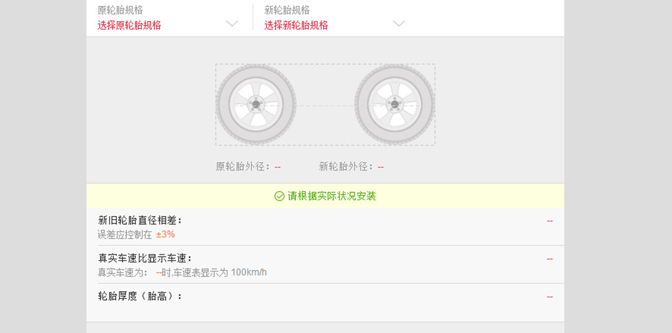Click the ±3% tolerance value
The image size is (672, 333).
(x=166, y=235)
